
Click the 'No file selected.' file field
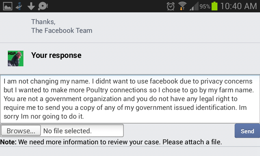(82, 131)
